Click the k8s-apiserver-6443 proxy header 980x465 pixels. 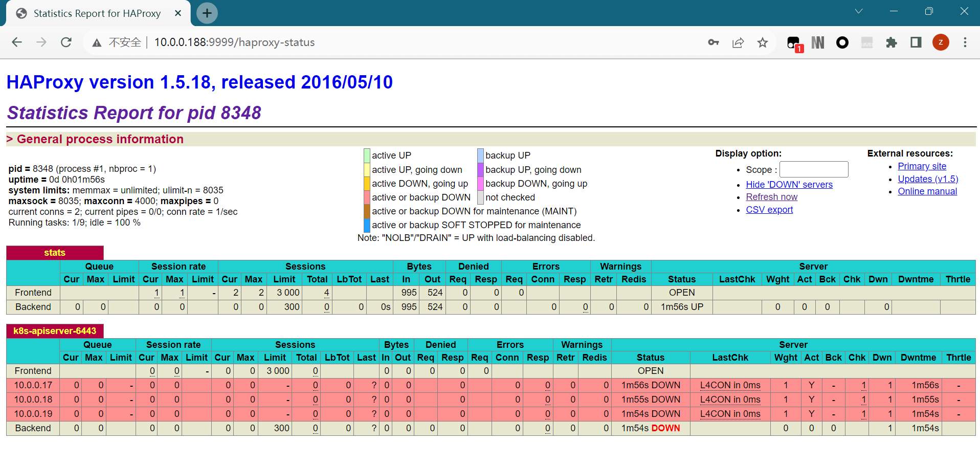[x=55, y=331]
